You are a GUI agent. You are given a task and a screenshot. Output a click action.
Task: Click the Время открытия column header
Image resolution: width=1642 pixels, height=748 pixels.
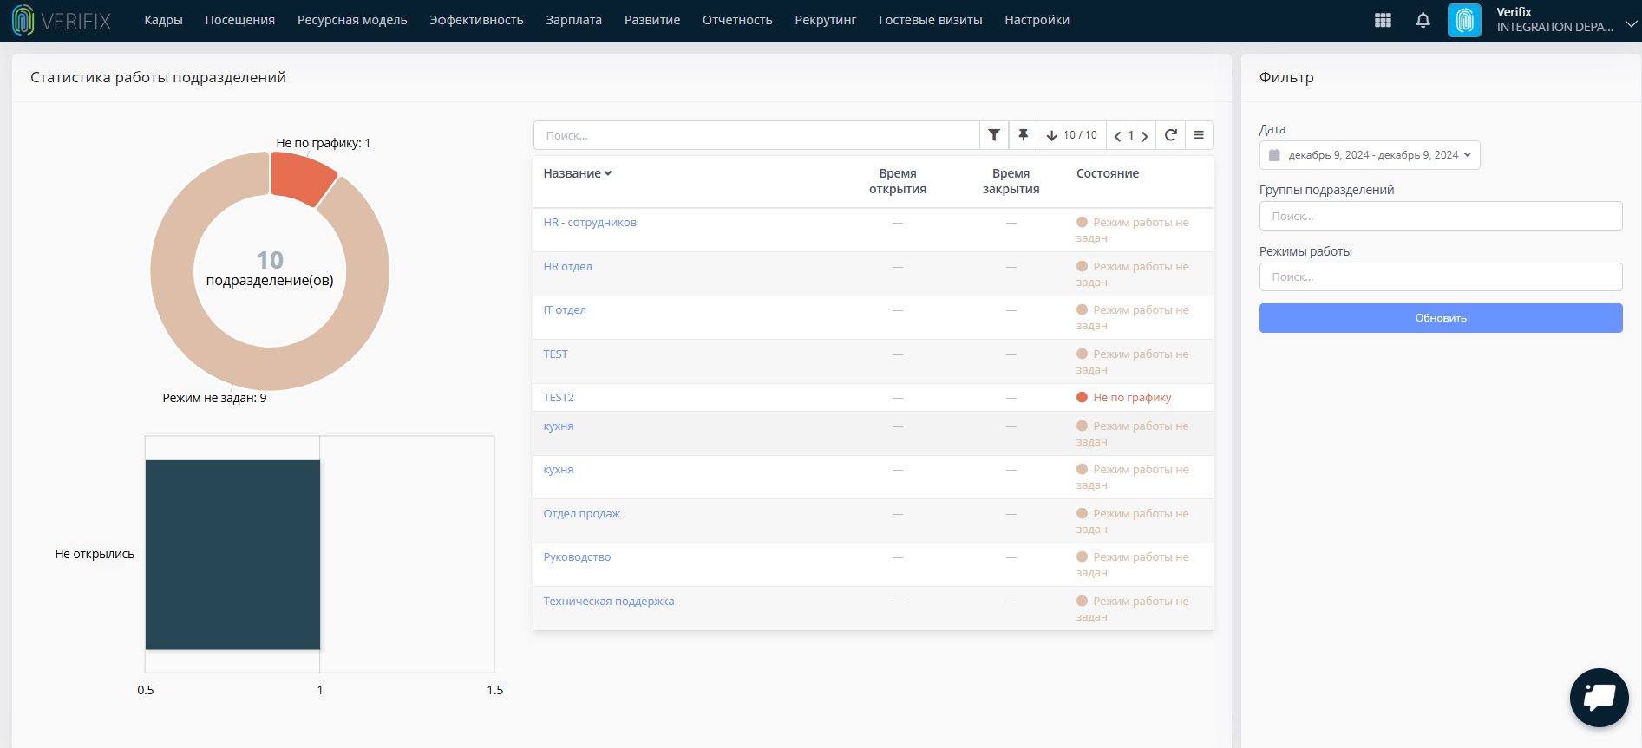[x=898, y=181]
